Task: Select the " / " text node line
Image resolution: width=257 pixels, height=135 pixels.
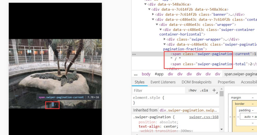Action: [175, 59]
